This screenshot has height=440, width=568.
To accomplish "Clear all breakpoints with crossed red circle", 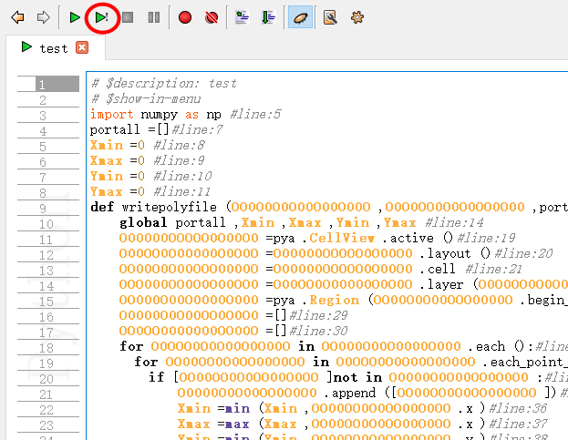I will click(x=212, y=17).
